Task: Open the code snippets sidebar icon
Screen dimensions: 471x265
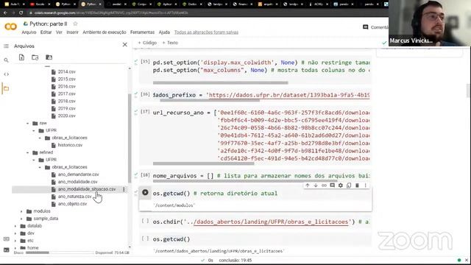Action: 6,74
